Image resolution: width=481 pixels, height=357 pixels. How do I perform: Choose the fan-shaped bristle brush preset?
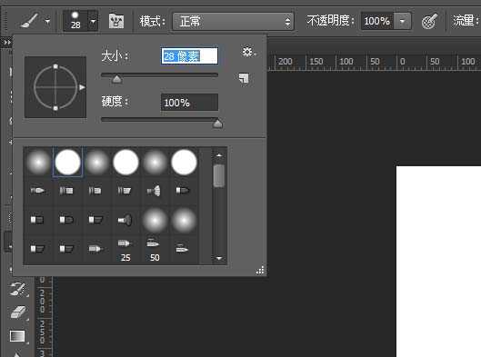click(x=155, y=191)
